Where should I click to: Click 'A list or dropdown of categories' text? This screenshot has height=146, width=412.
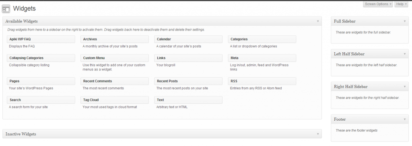[x=253, y=46]
